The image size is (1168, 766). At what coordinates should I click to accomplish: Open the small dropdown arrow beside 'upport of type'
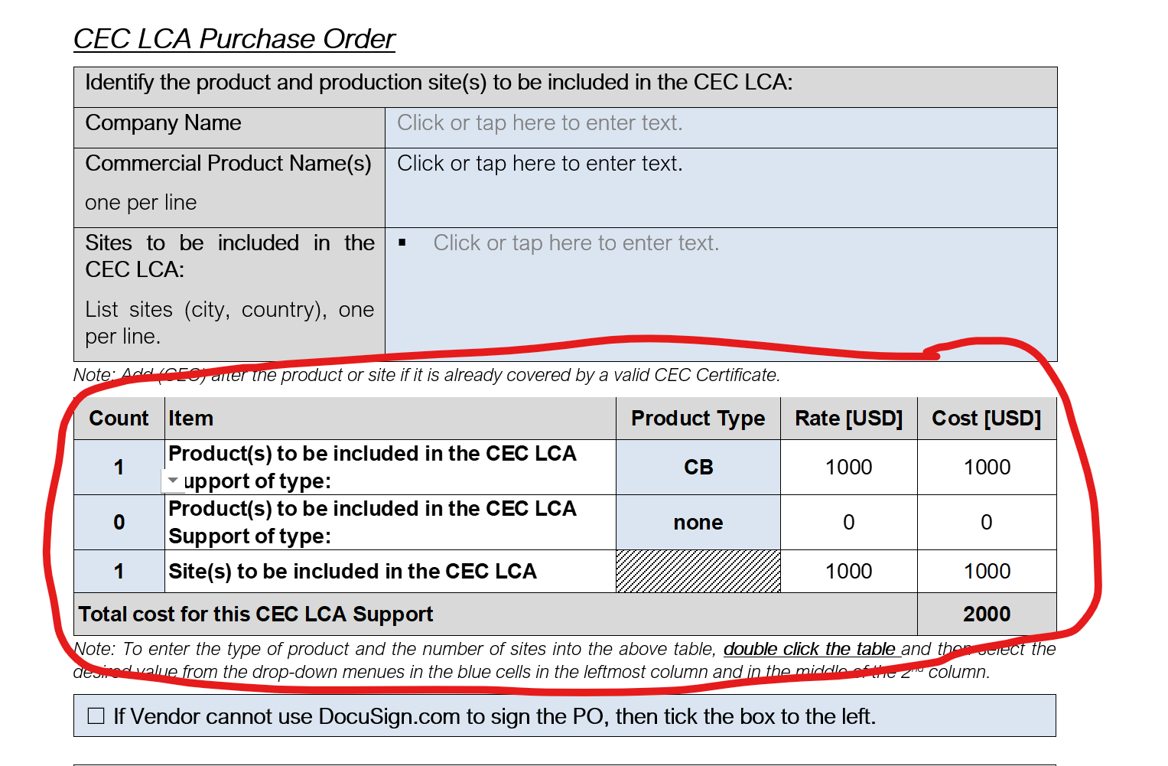173,481
